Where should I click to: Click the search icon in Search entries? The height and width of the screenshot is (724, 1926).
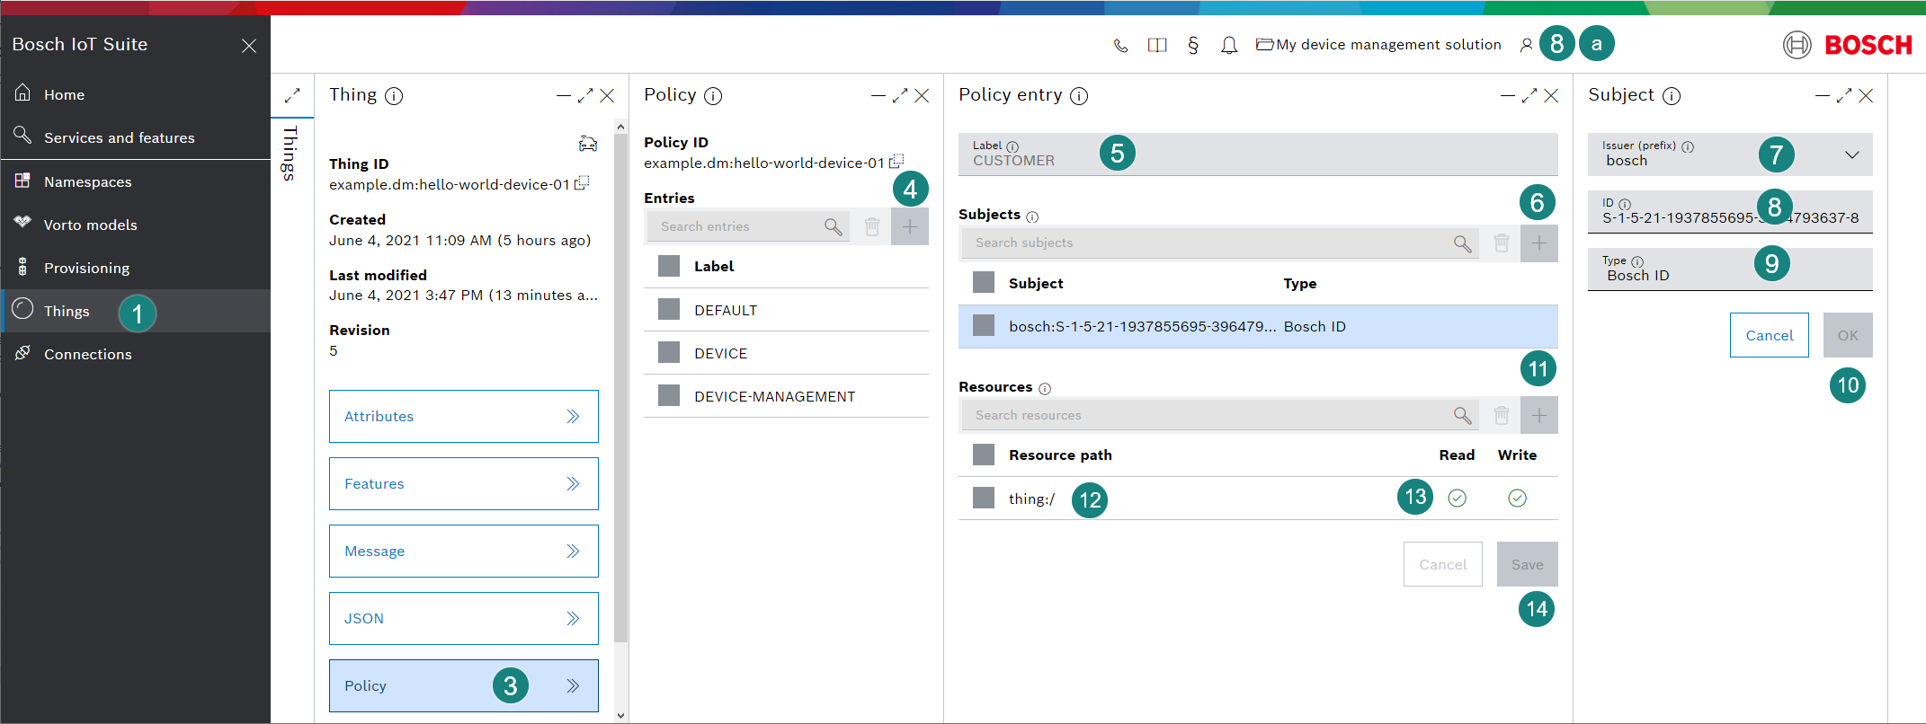(x=834, y=227)
